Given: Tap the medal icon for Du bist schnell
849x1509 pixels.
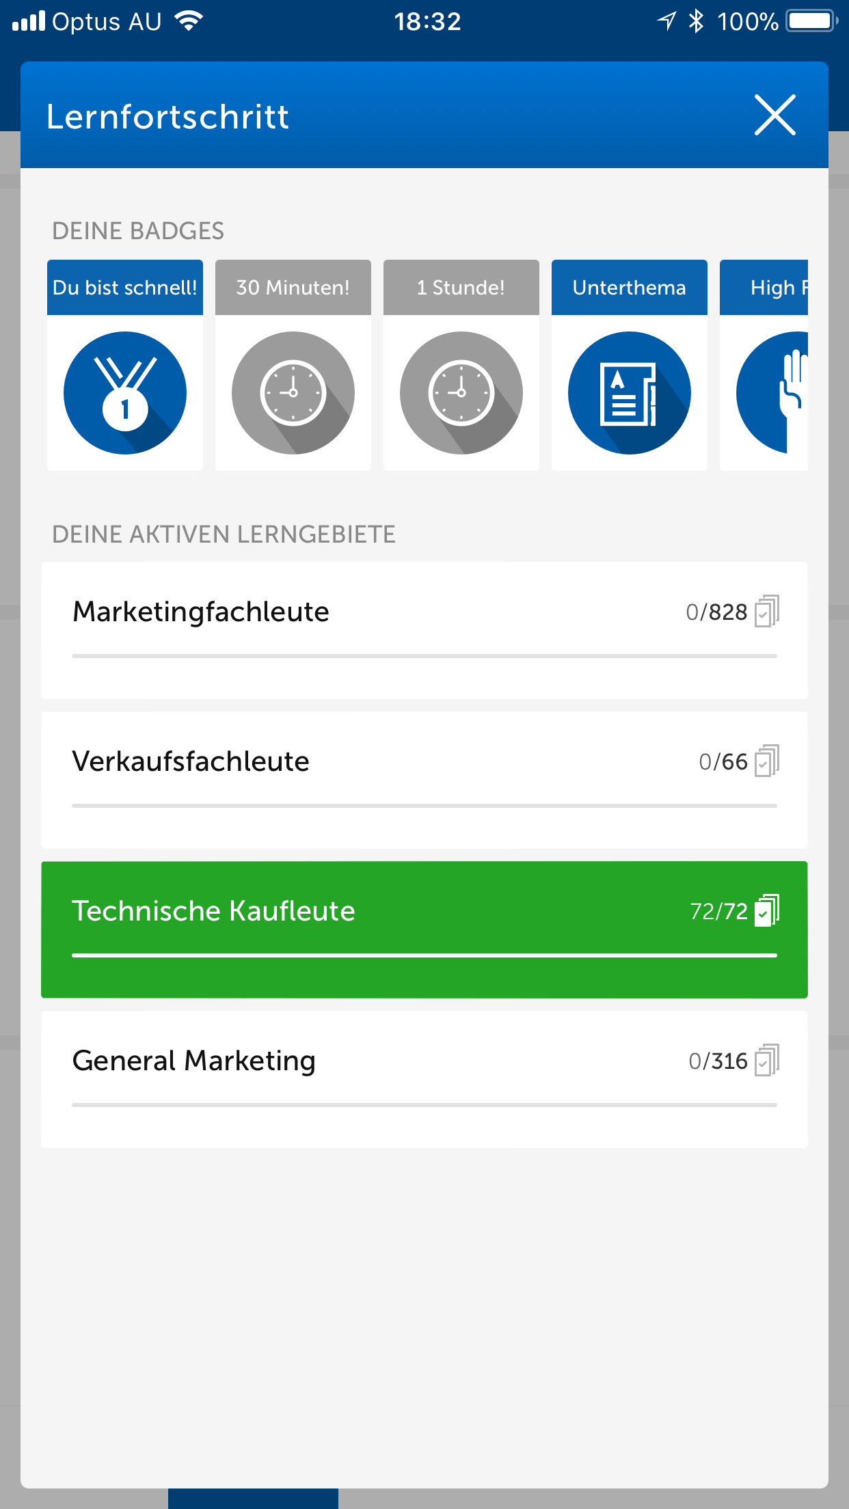Looking at the screenshot, I should pyautogui.click(x=125, y=393).
